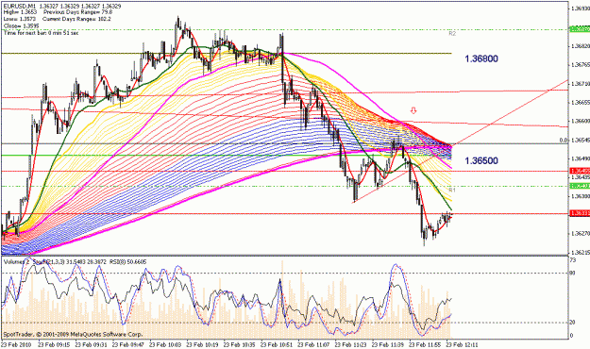Click the red down arrow signal marker
Image resolution: width=590 pixels, height=349 pixels.
tap(413, 110)
